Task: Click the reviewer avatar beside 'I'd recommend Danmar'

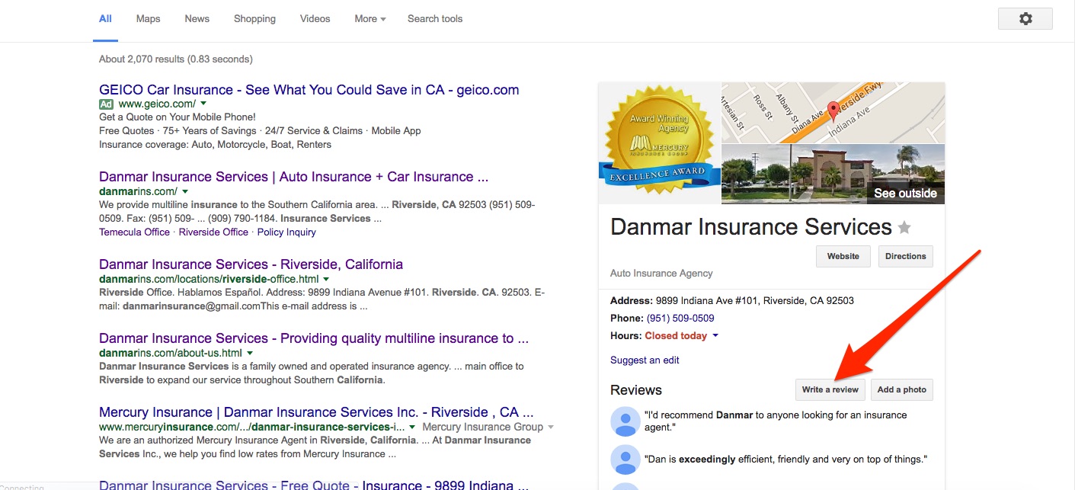Action: pos(625,422)
